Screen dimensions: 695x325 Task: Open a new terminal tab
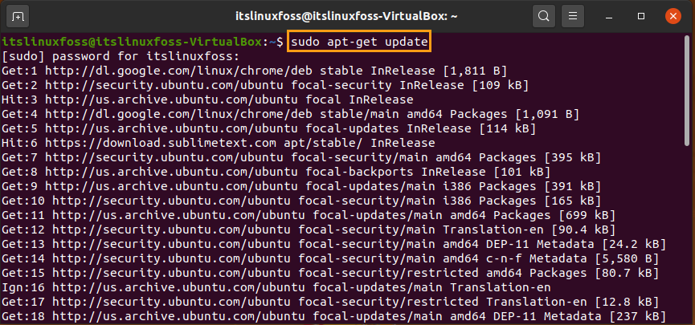click(18, 17)
